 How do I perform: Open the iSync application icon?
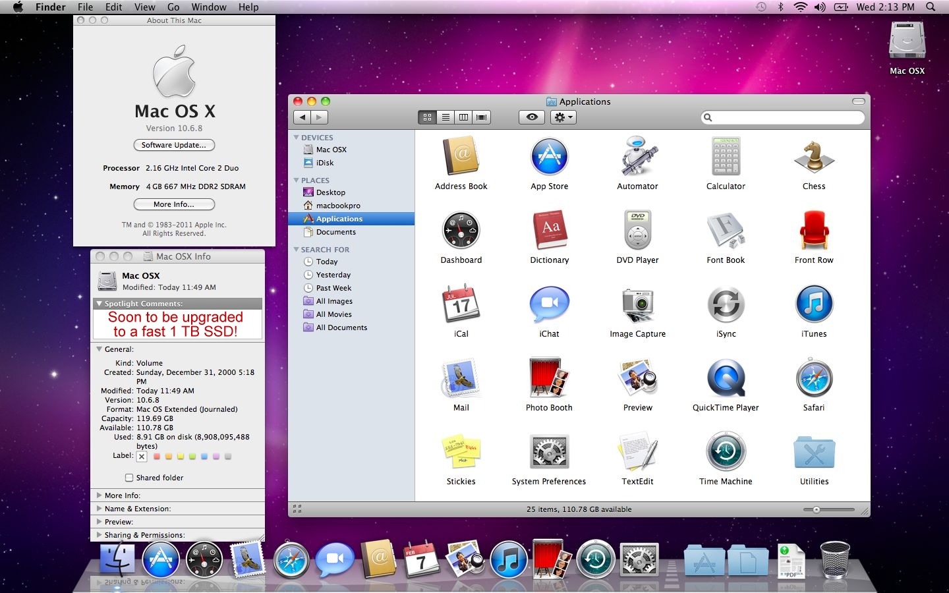[x=726, y=304]
